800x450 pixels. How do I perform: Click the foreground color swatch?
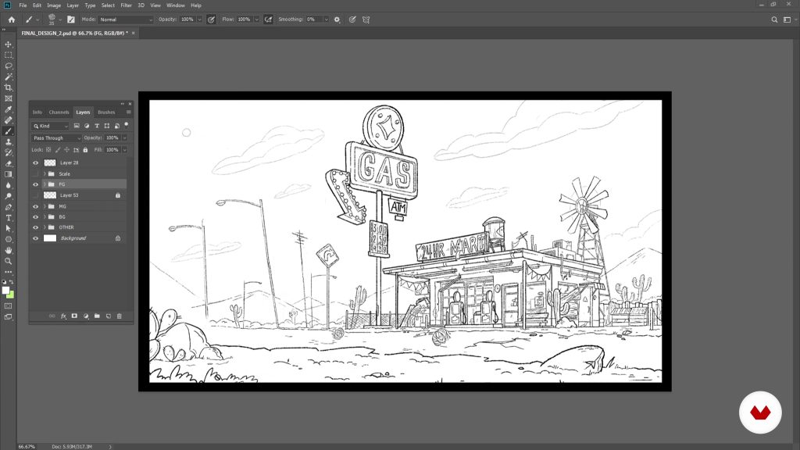[x=6, y=290]
